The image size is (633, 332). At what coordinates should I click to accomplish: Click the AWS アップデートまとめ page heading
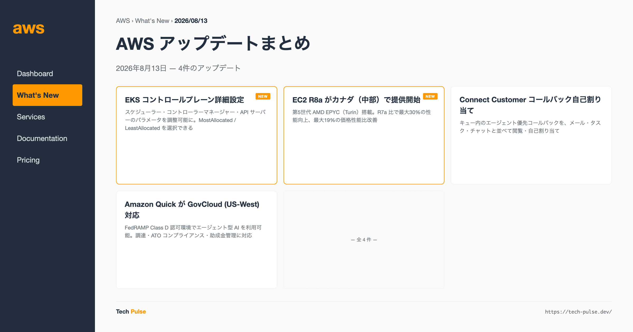click(x=213, y=43)
